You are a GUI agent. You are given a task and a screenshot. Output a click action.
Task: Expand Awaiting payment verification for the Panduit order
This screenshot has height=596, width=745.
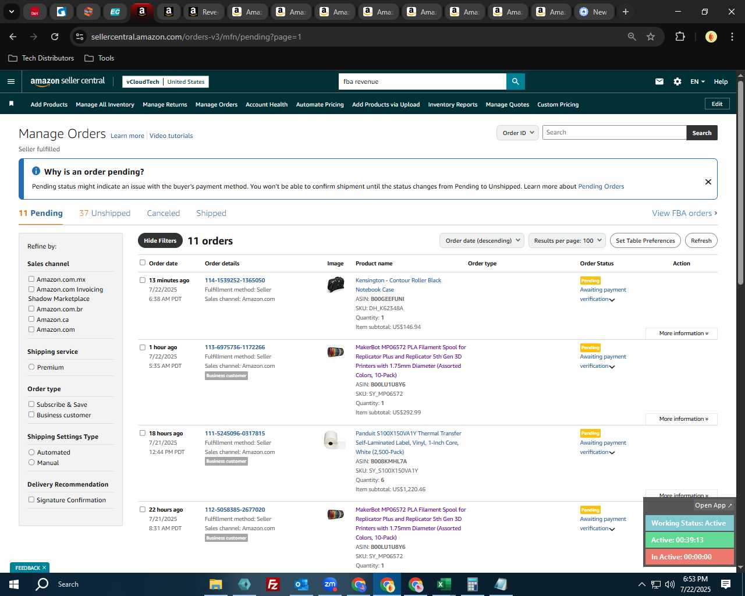pos(612,453)
